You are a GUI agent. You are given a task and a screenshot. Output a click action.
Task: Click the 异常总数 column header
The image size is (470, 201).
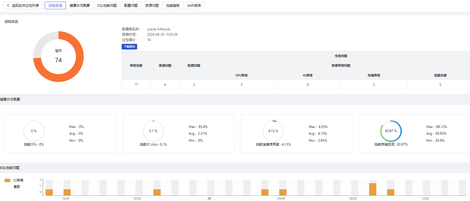click(x=136, y=66)
